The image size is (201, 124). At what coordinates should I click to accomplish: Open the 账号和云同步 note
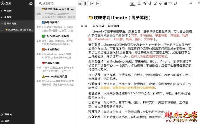(55, 26)
